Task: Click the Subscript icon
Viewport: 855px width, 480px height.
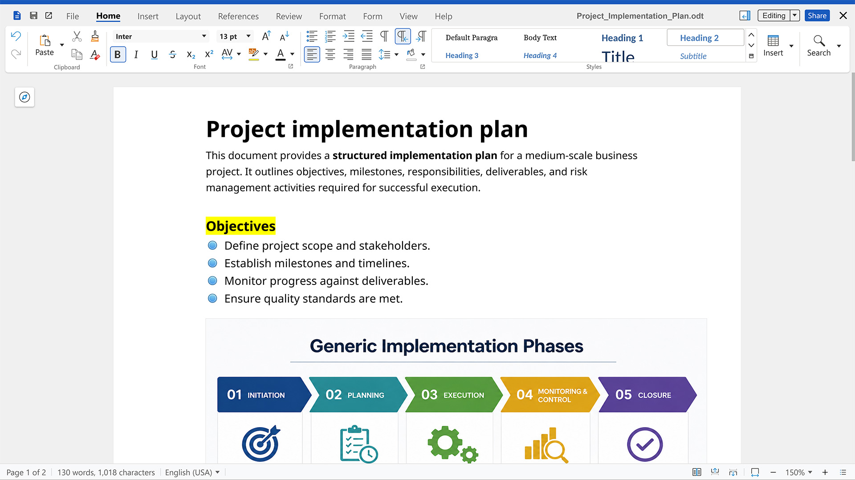Action: (191, 55)
